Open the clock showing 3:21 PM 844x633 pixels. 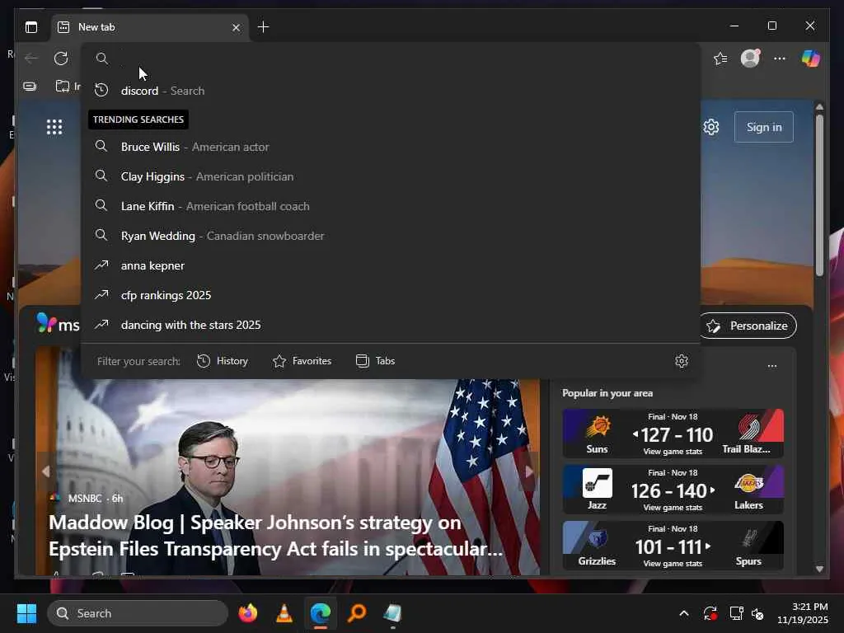point(803,613)
